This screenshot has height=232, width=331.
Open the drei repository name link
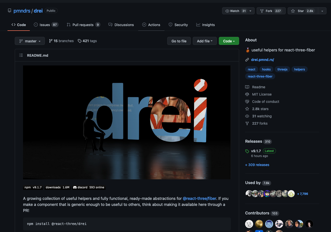coord(38,11)
